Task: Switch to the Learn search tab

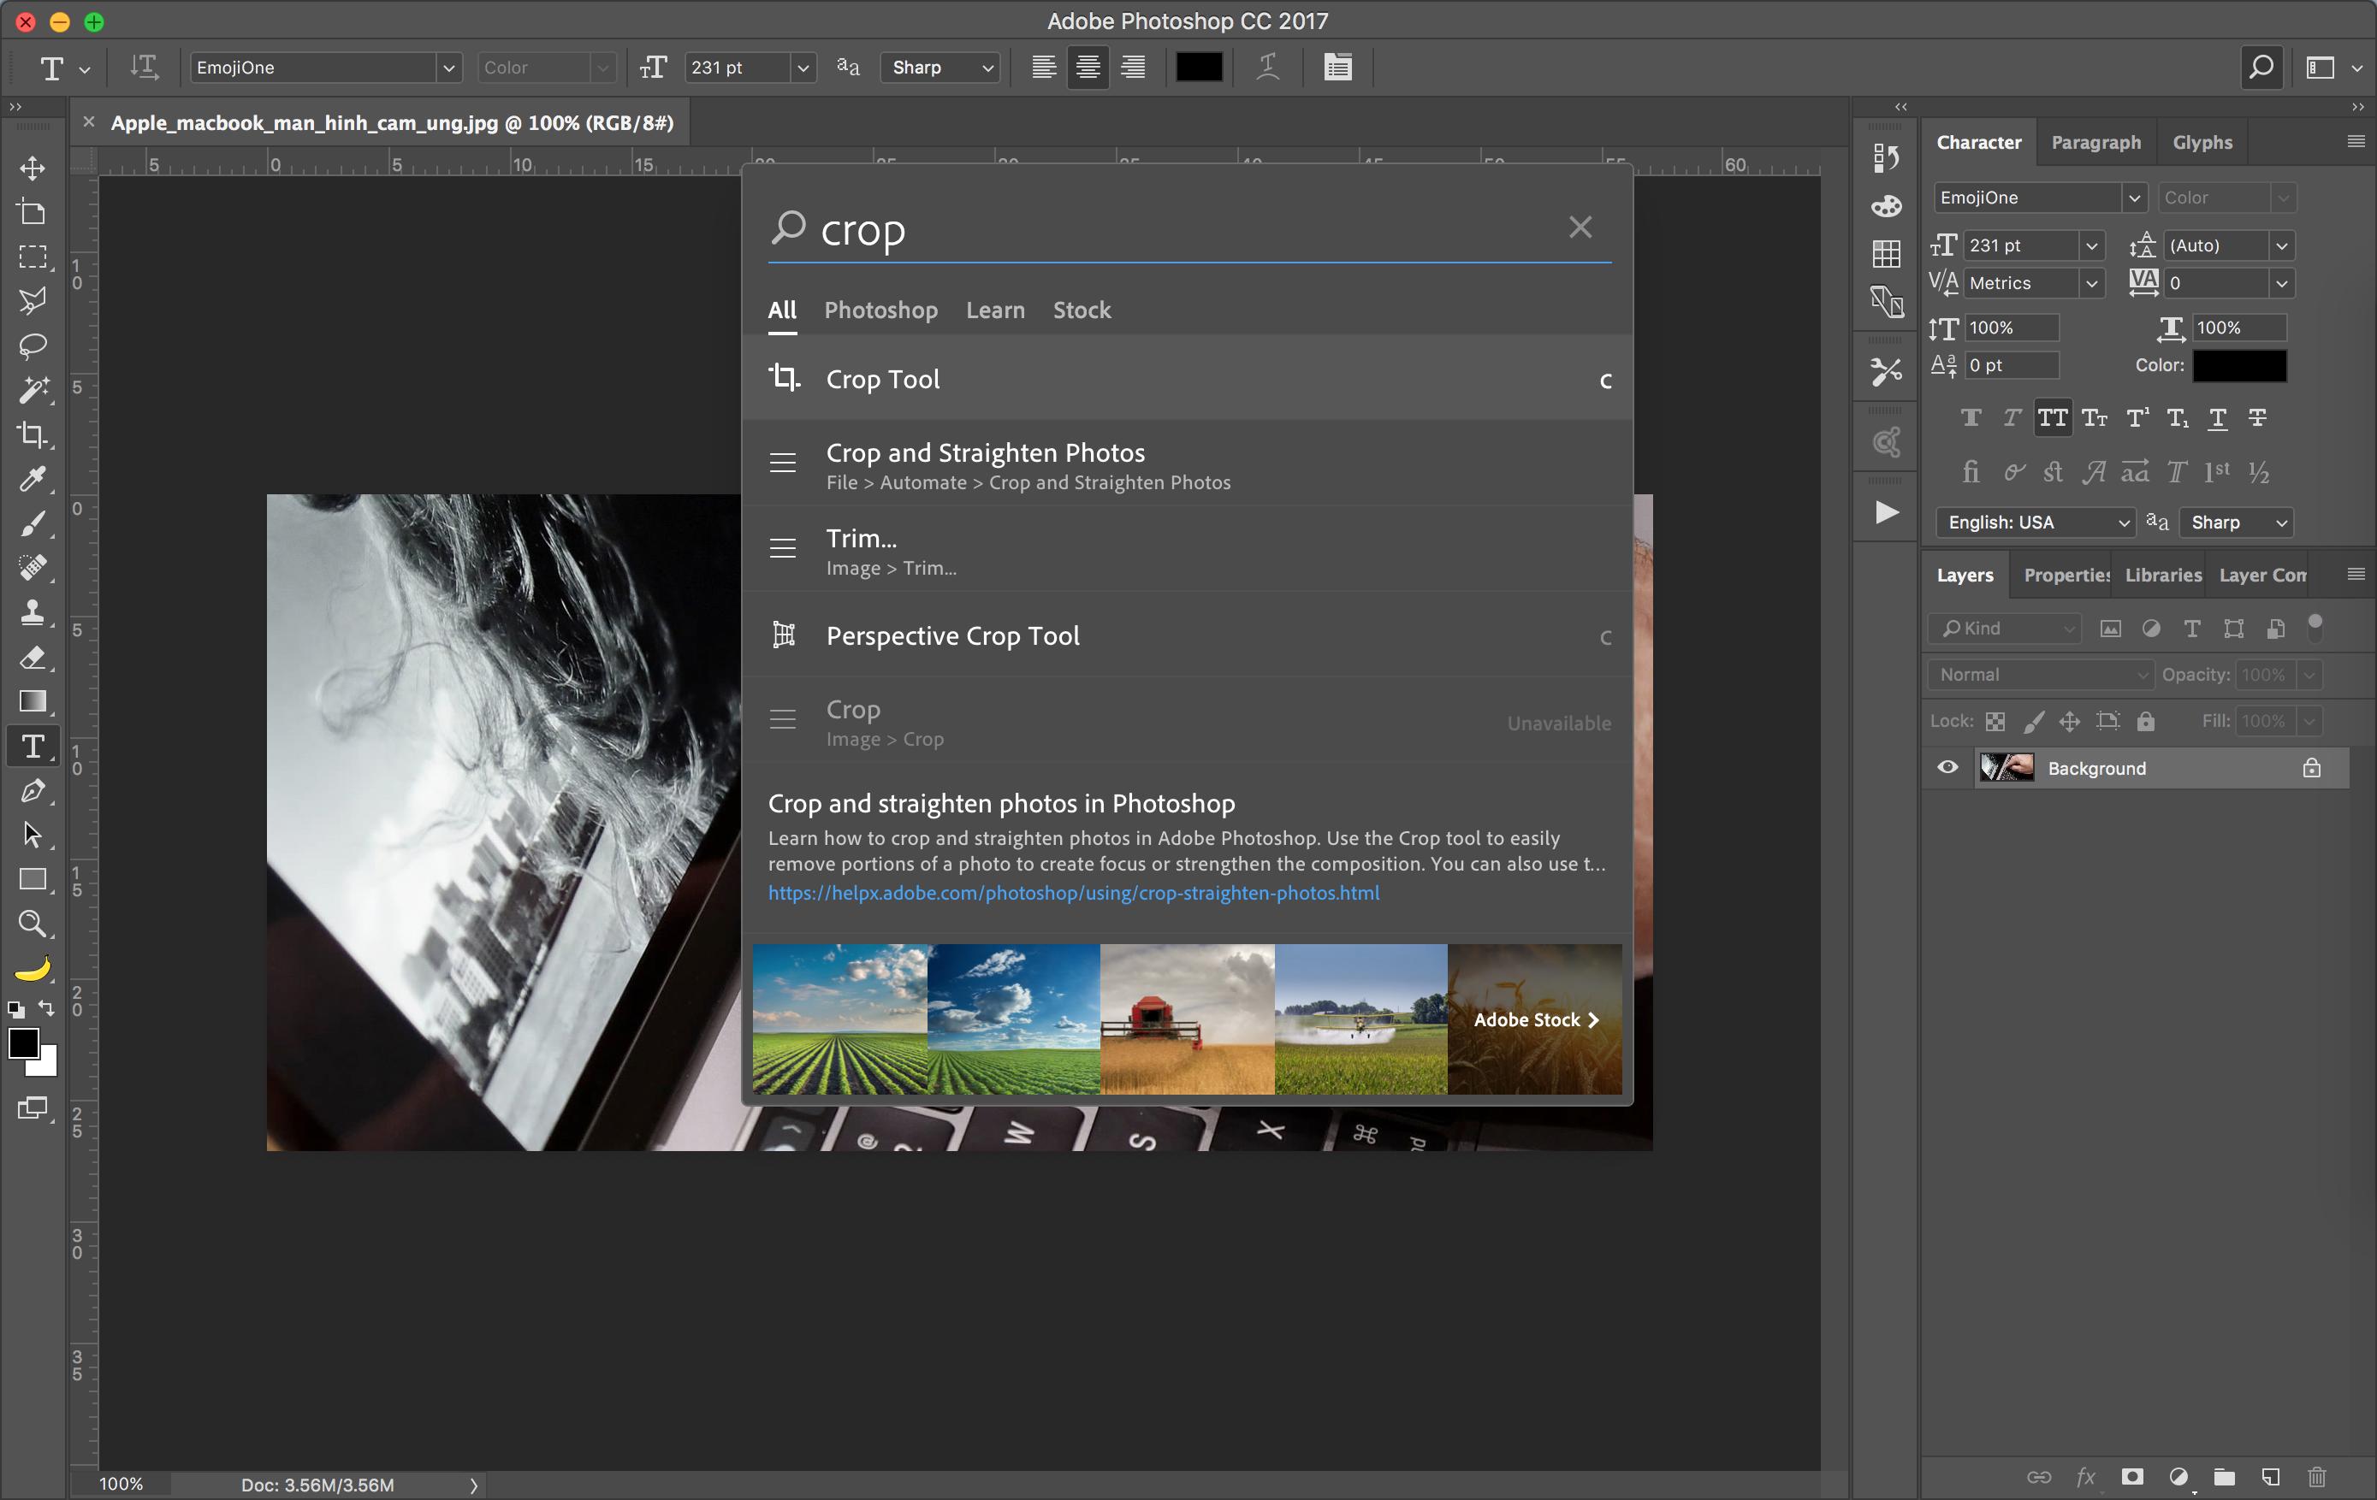Action: pyautogui.click(x=994, y=310)
